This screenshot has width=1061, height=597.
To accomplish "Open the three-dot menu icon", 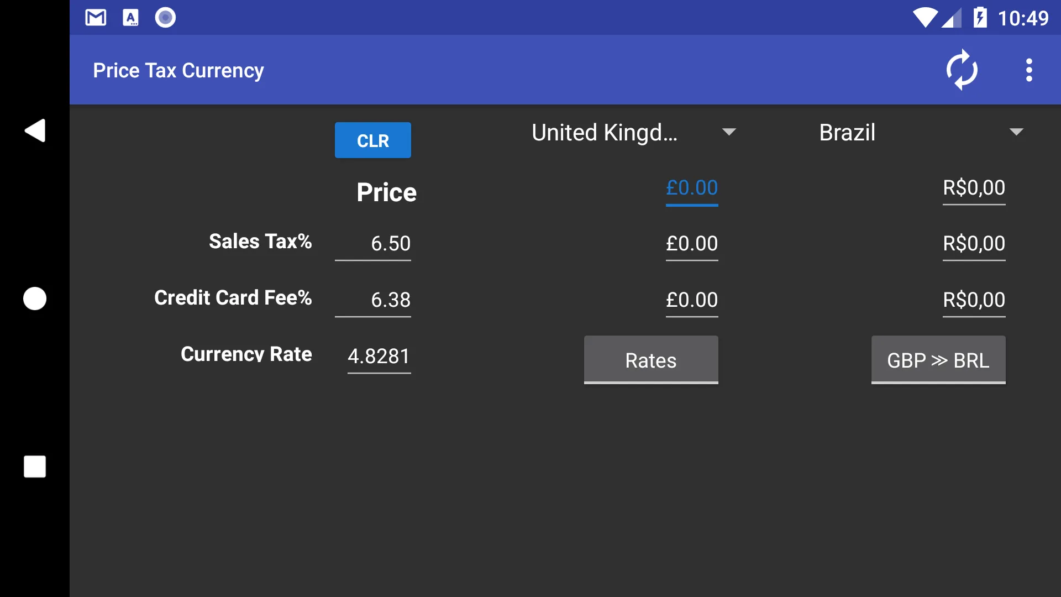I will point(1030,70).
